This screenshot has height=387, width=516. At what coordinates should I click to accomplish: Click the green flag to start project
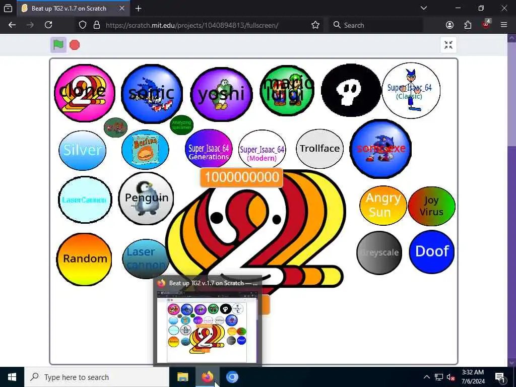click(x=58, y=45)
